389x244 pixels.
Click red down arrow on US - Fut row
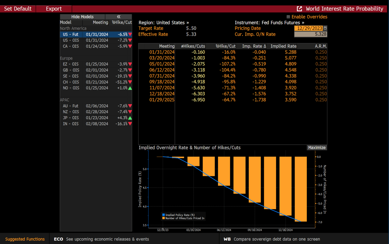pyautogui.click(x=130, y=35)
